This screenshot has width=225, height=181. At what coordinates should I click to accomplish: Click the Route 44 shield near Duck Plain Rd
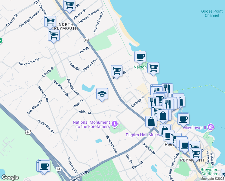(x=28, y=132)
